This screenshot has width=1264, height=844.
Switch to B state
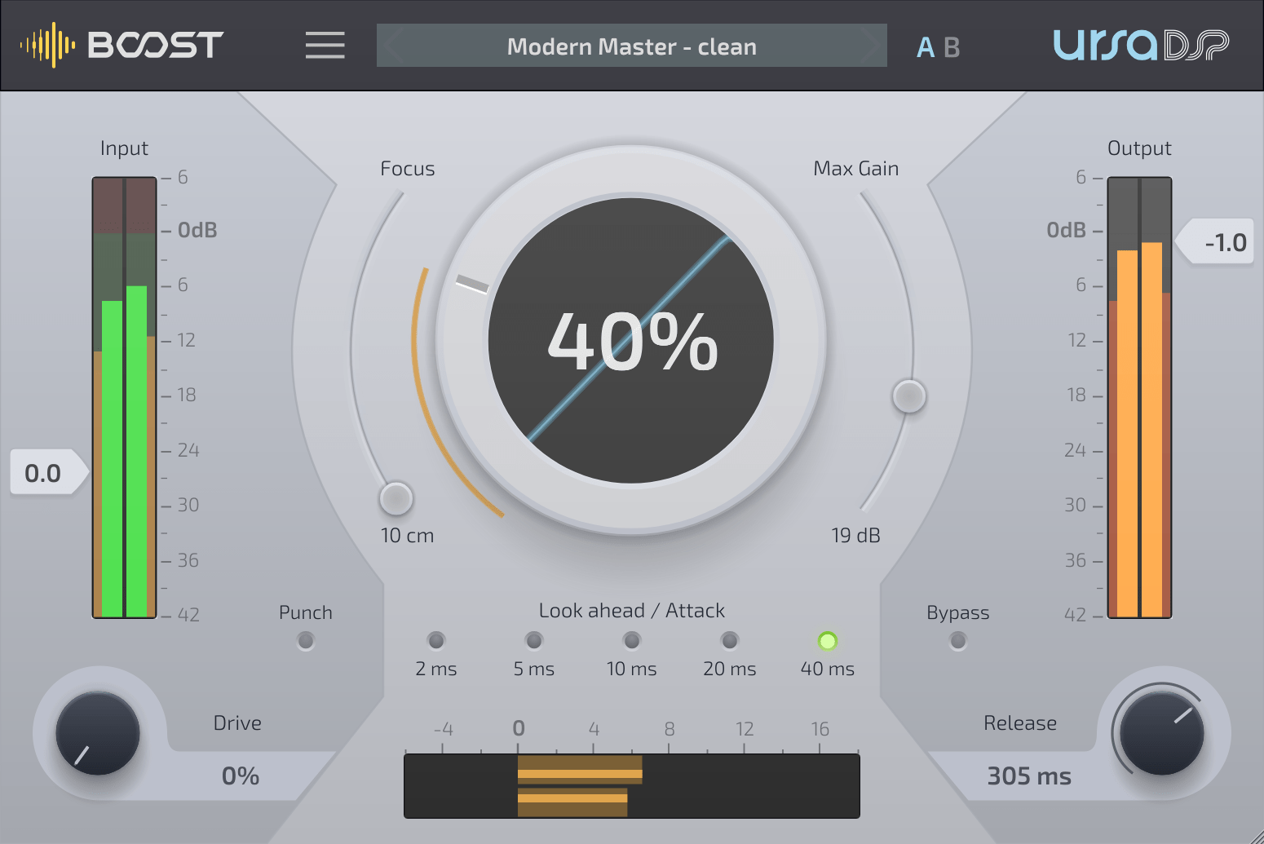(x=952, y=47)
